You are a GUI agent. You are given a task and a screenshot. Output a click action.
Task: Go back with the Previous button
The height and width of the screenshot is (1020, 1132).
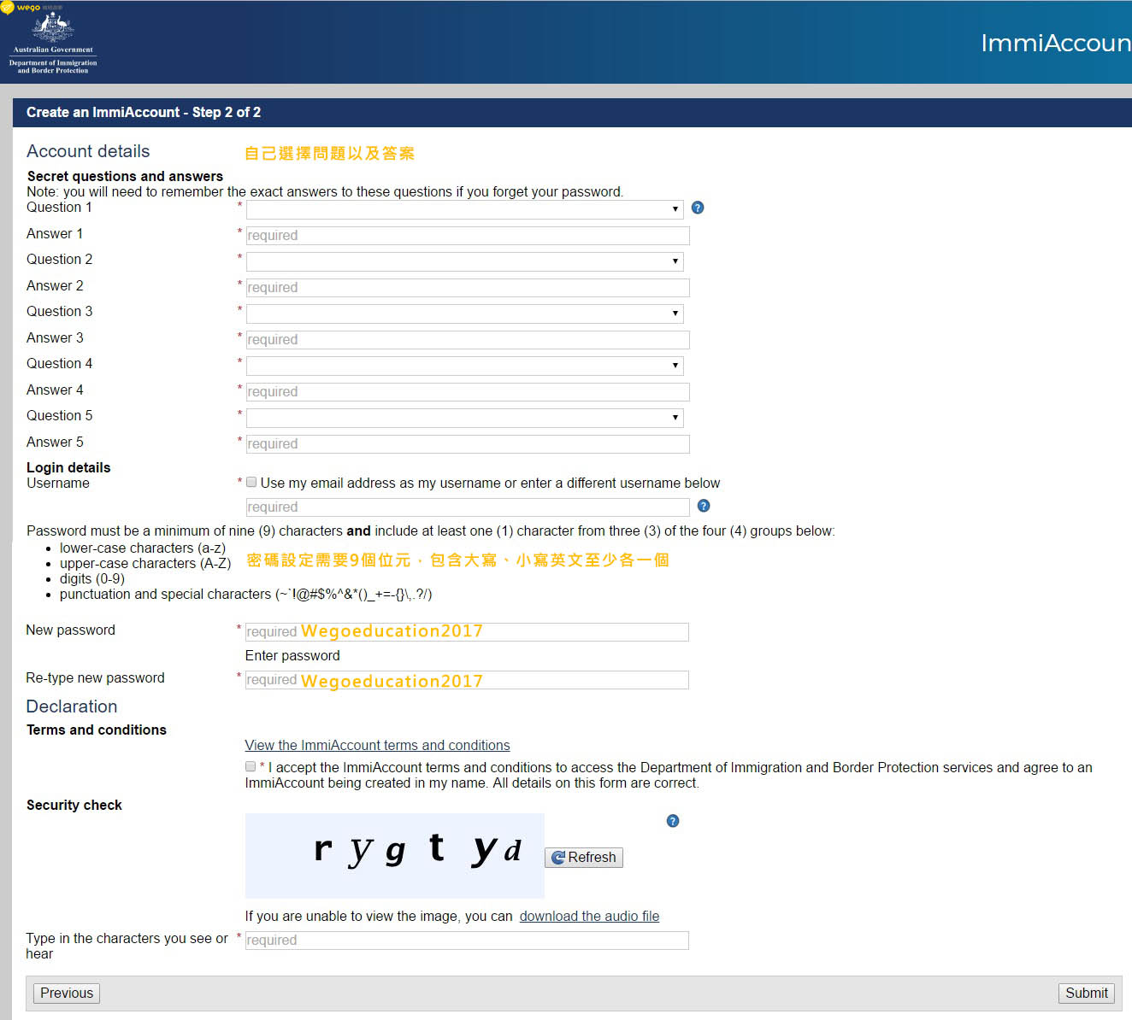(x=67, y=993)
